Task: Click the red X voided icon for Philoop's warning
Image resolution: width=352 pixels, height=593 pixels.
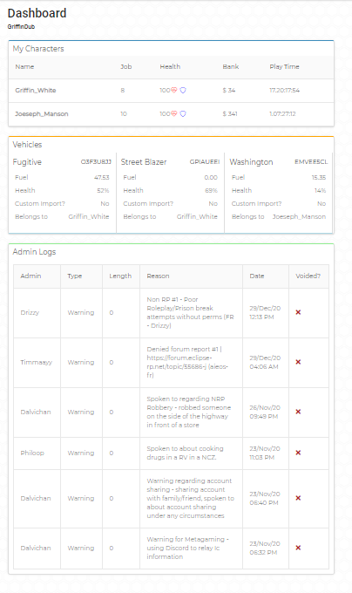Action: click(298, 453)
